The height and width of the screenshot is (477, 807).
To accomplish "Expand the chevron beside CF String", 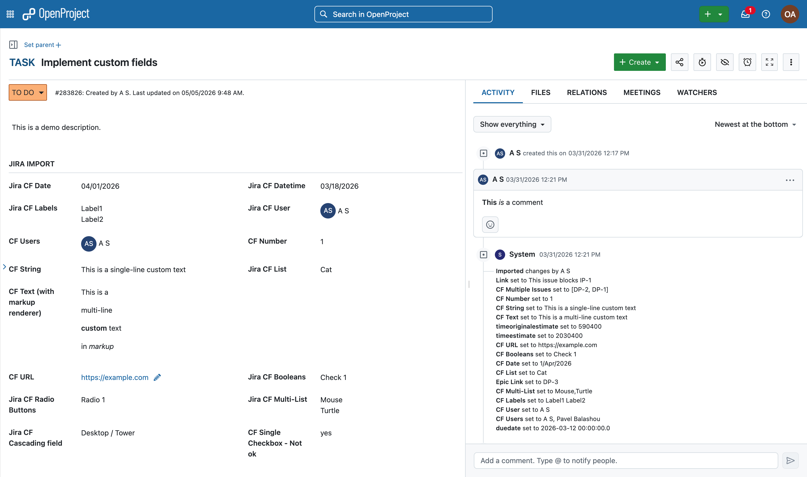I will 5,267.
